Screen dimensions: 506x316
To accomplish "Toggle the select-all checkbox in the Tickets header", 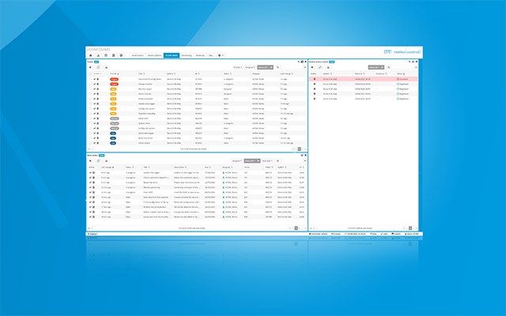I will point(91,74).
